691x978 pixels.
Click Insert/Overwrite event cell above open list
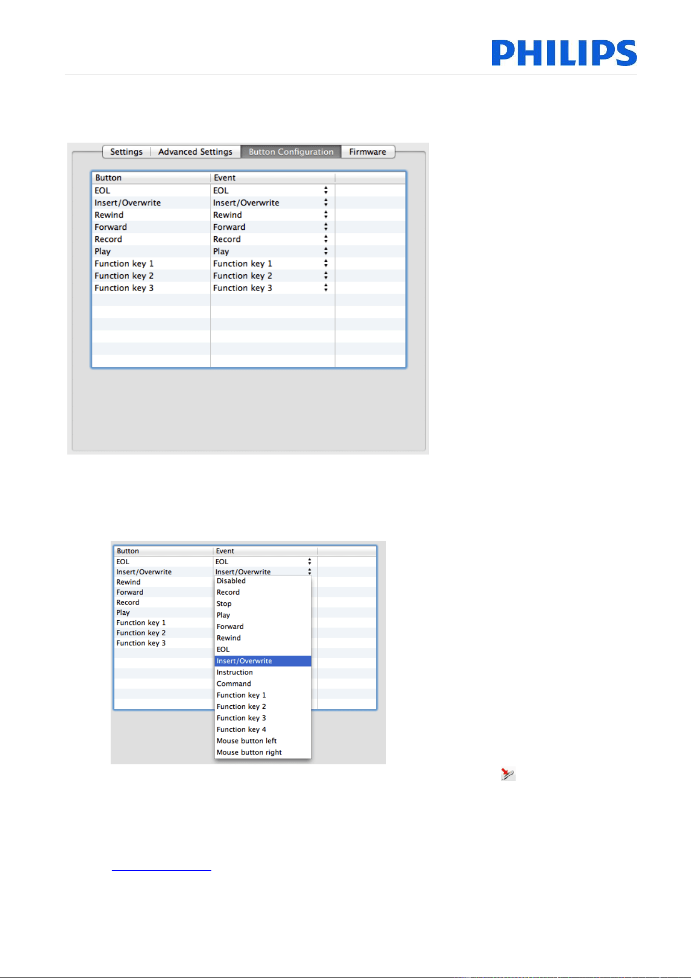(265, 572)
